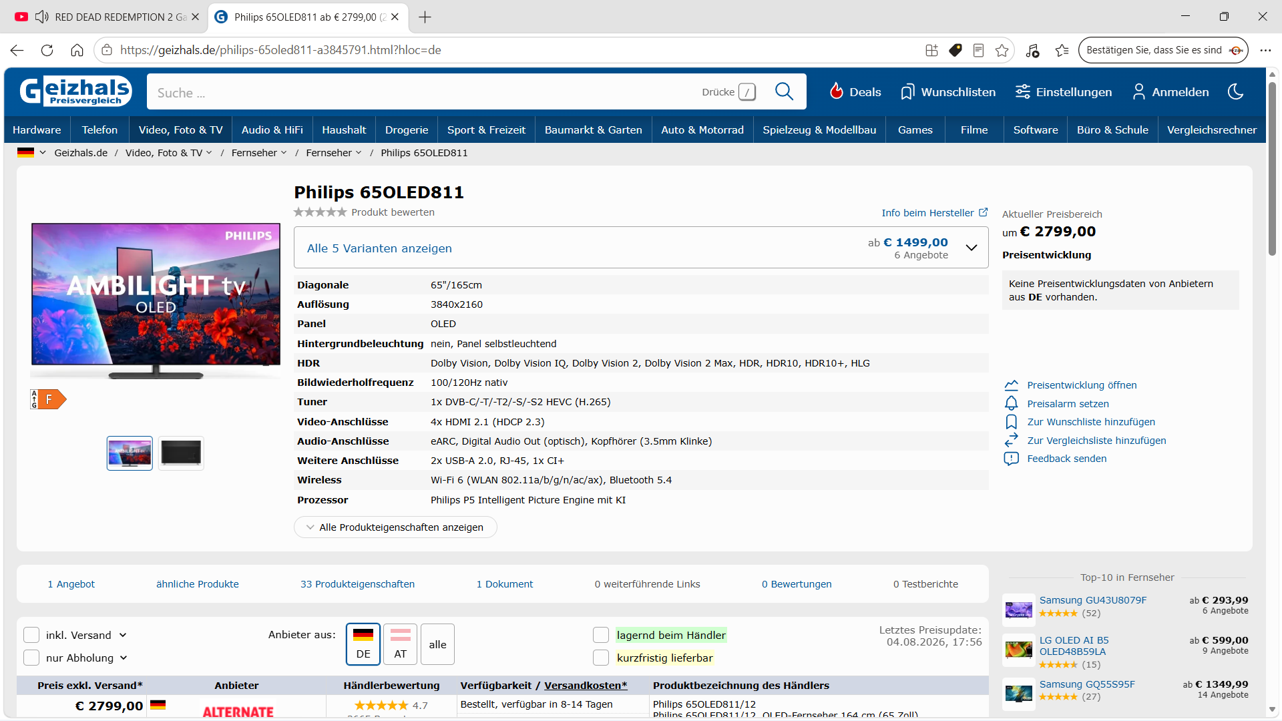1282x721 pixels.
Task: Click Zur Wunschliste hinzufügen link
Action: (x=1091, y=422)
